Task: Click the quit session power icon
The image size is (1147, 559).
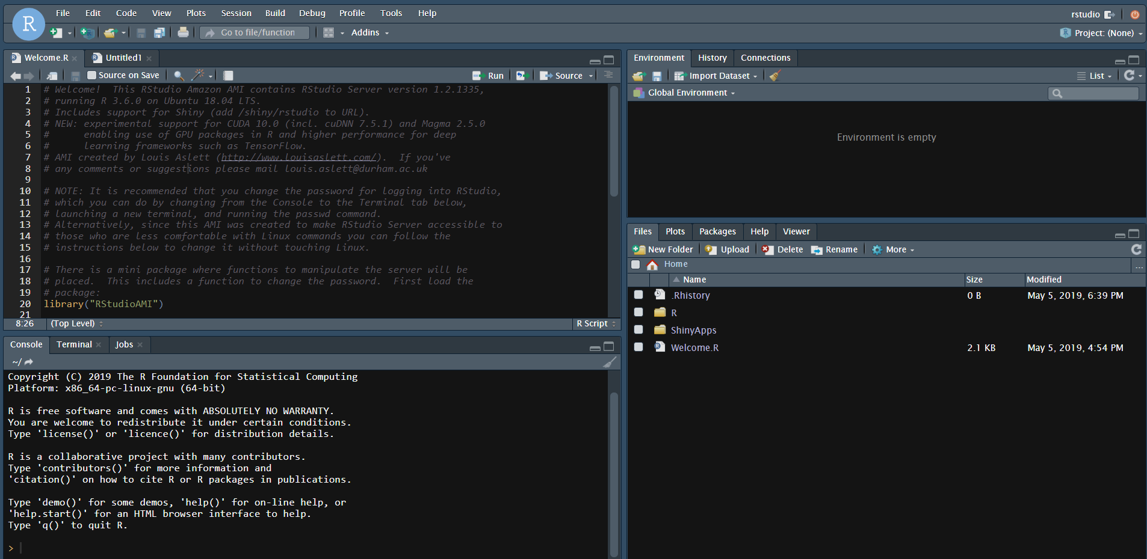Action: click(1134, 14)
